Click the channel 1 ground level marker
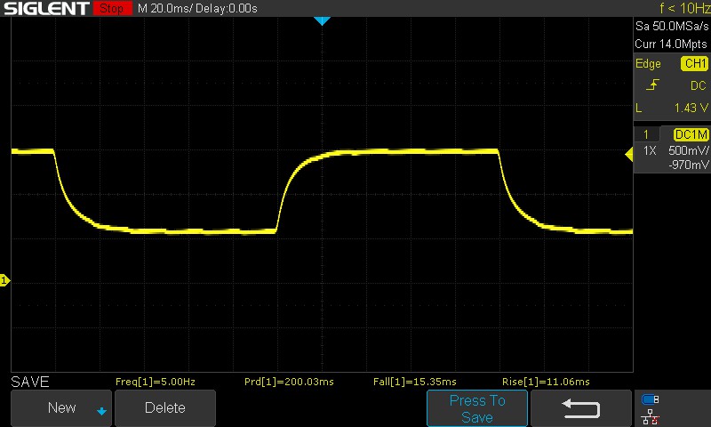711x427 pixels. pos(4,280)
